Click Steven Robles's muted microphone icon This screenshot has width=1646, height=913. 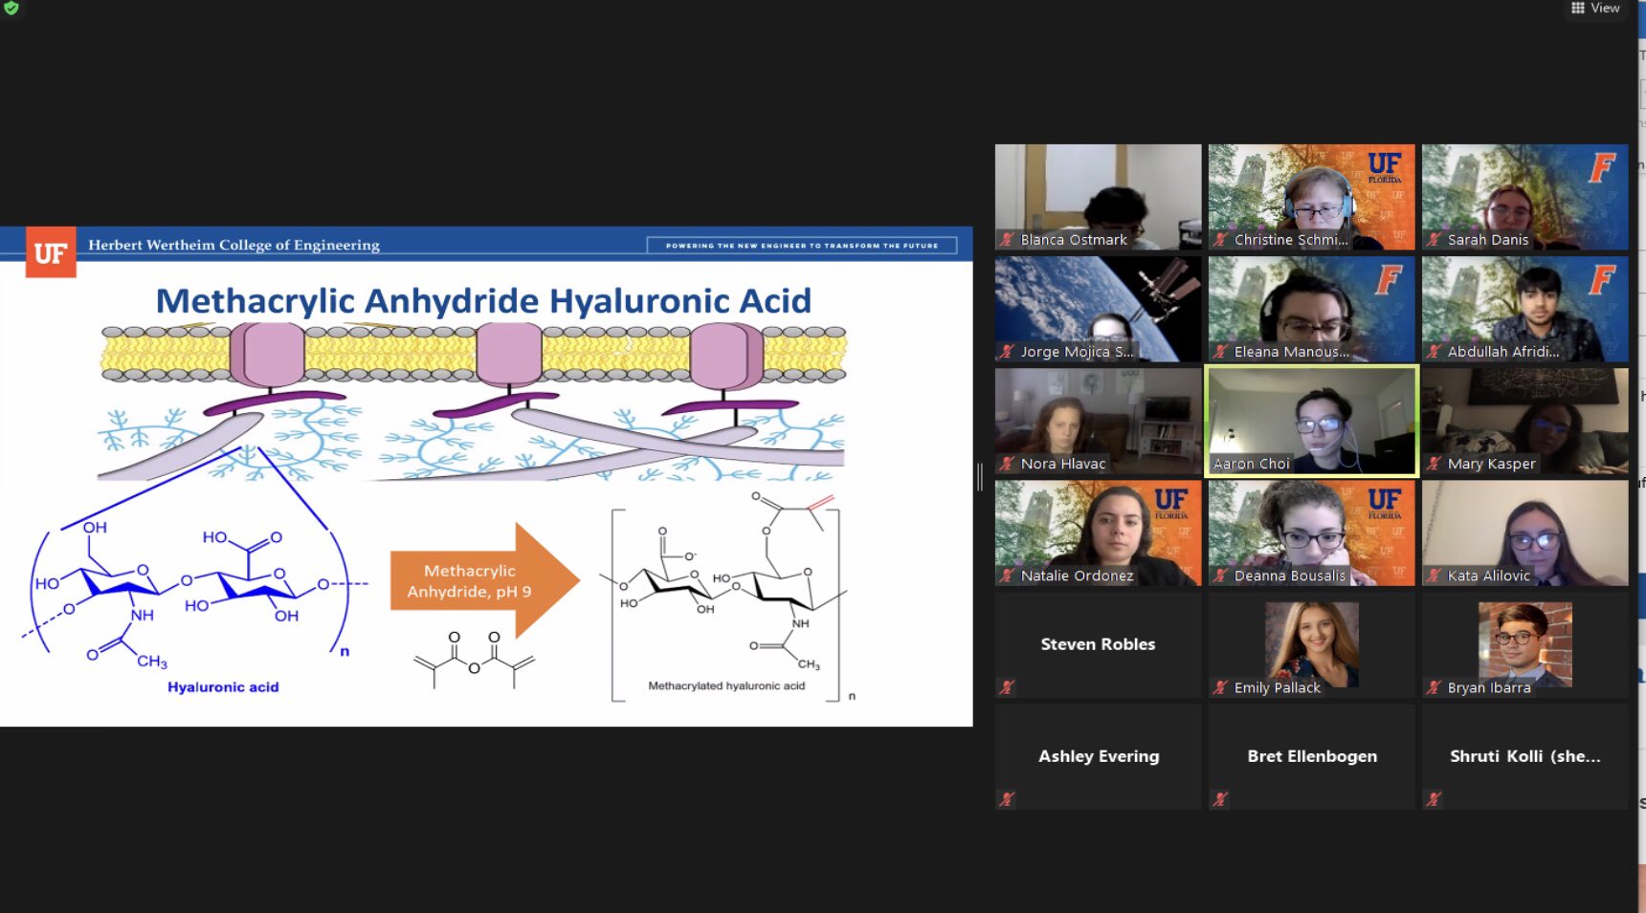click(1007, 686)
